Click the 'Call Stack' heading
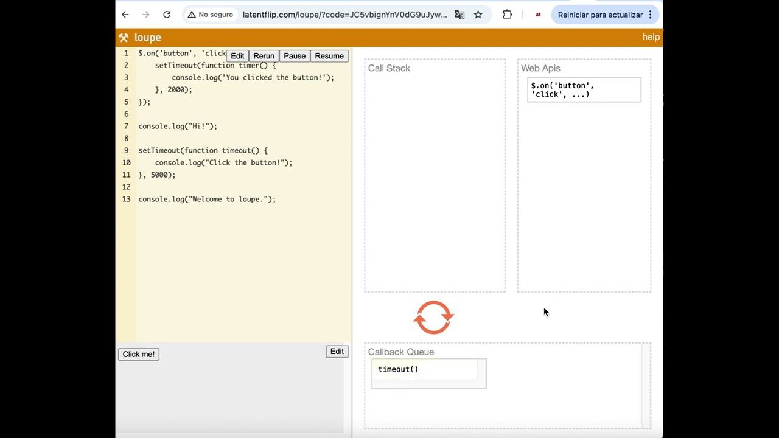 click(x=389, y=68)
